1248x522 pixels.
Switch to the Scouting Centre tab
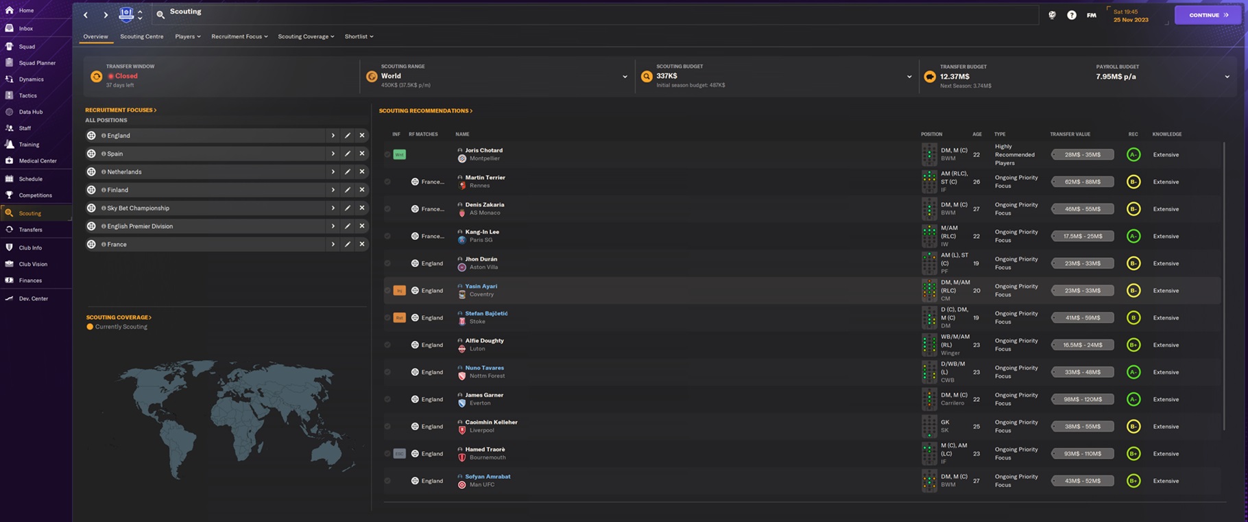pyautogui.click(x=142, y=36)
